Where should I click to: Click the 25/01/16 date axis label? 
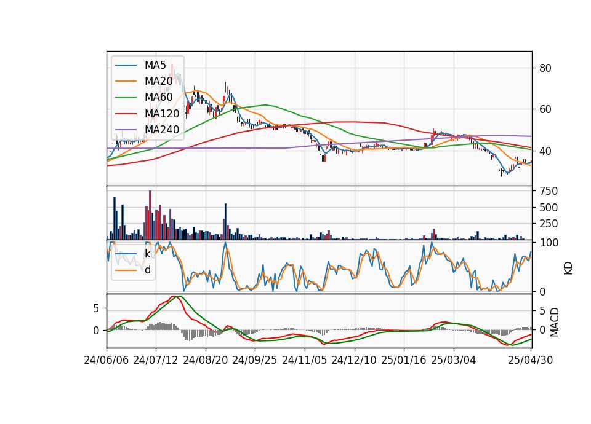click(404, 360)
